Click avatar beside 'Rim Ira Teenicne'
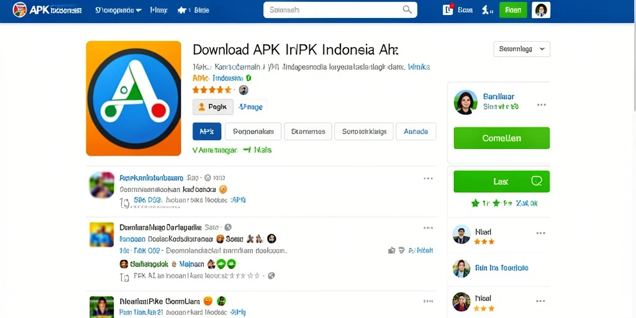Viewport: 636px width, 318px height. tap(461, 268)
